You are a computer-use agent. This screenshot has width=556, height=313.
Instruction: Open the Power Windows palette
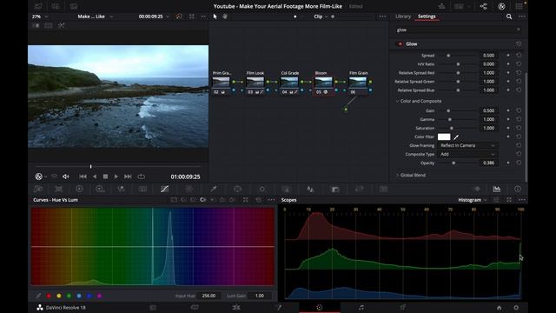[238, 190]
